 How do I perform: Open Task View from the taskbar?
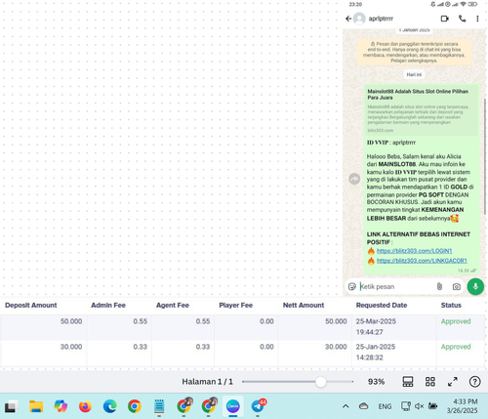pyautogui.click(x=11, y=406)
